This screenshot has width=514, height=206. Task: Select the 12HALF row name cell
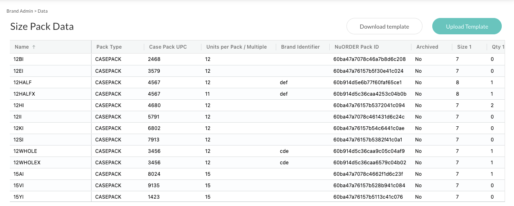point(51,82)
